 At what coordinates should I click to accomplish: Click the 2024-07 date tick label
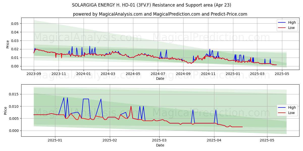[x=158, y=74]
